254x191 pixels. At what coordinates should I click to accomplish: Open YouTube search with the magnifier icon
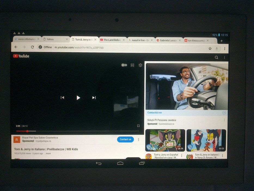(216, 57)
